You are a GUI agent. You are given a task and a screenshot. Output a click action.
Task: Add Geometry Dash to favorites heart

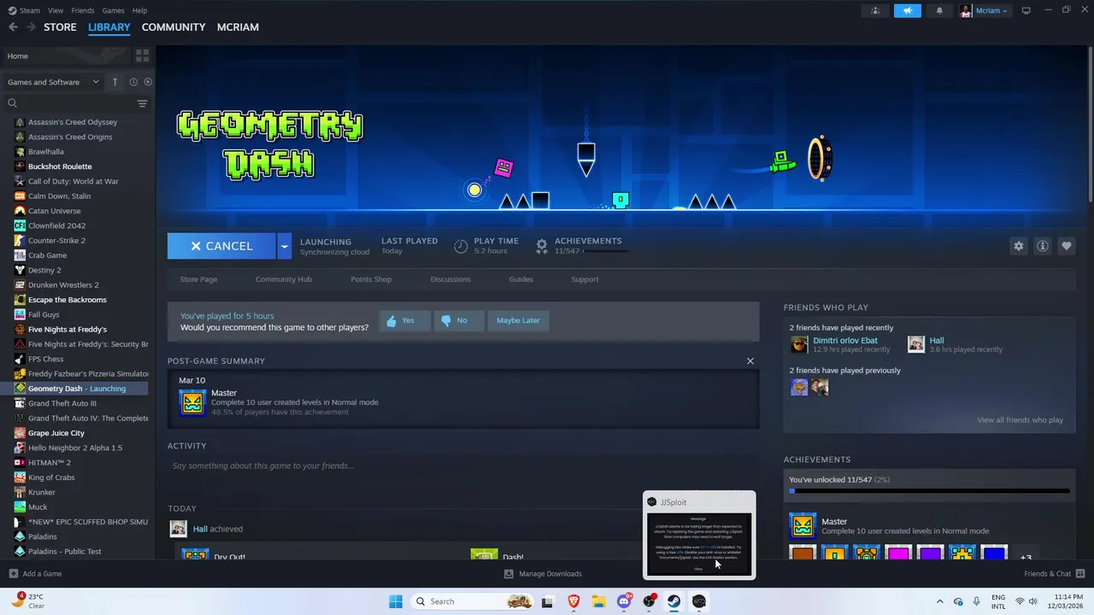click(x=1066, y=246)
